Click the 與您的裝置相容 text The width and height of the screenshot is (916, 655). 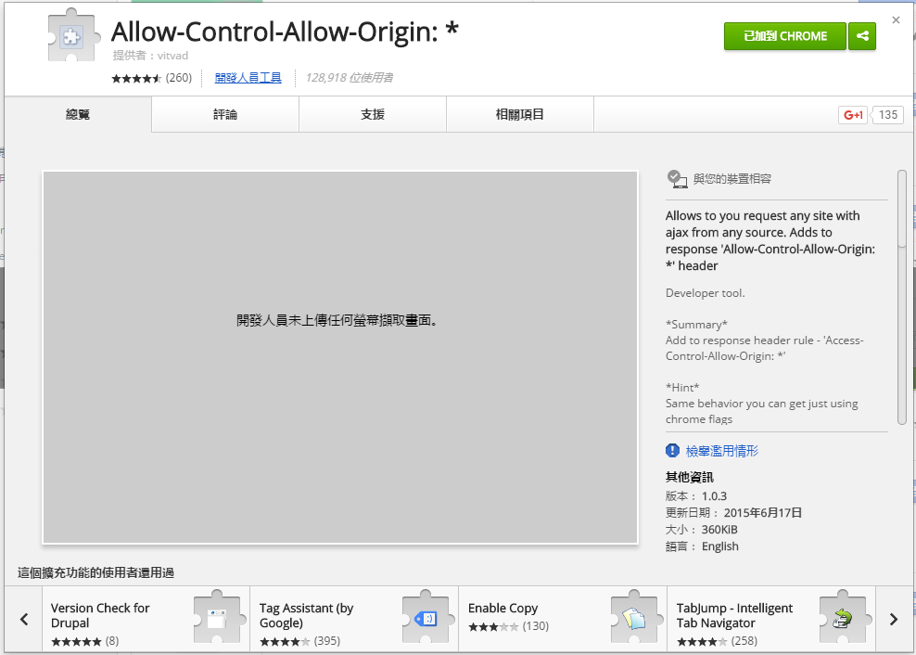point(732,179)
